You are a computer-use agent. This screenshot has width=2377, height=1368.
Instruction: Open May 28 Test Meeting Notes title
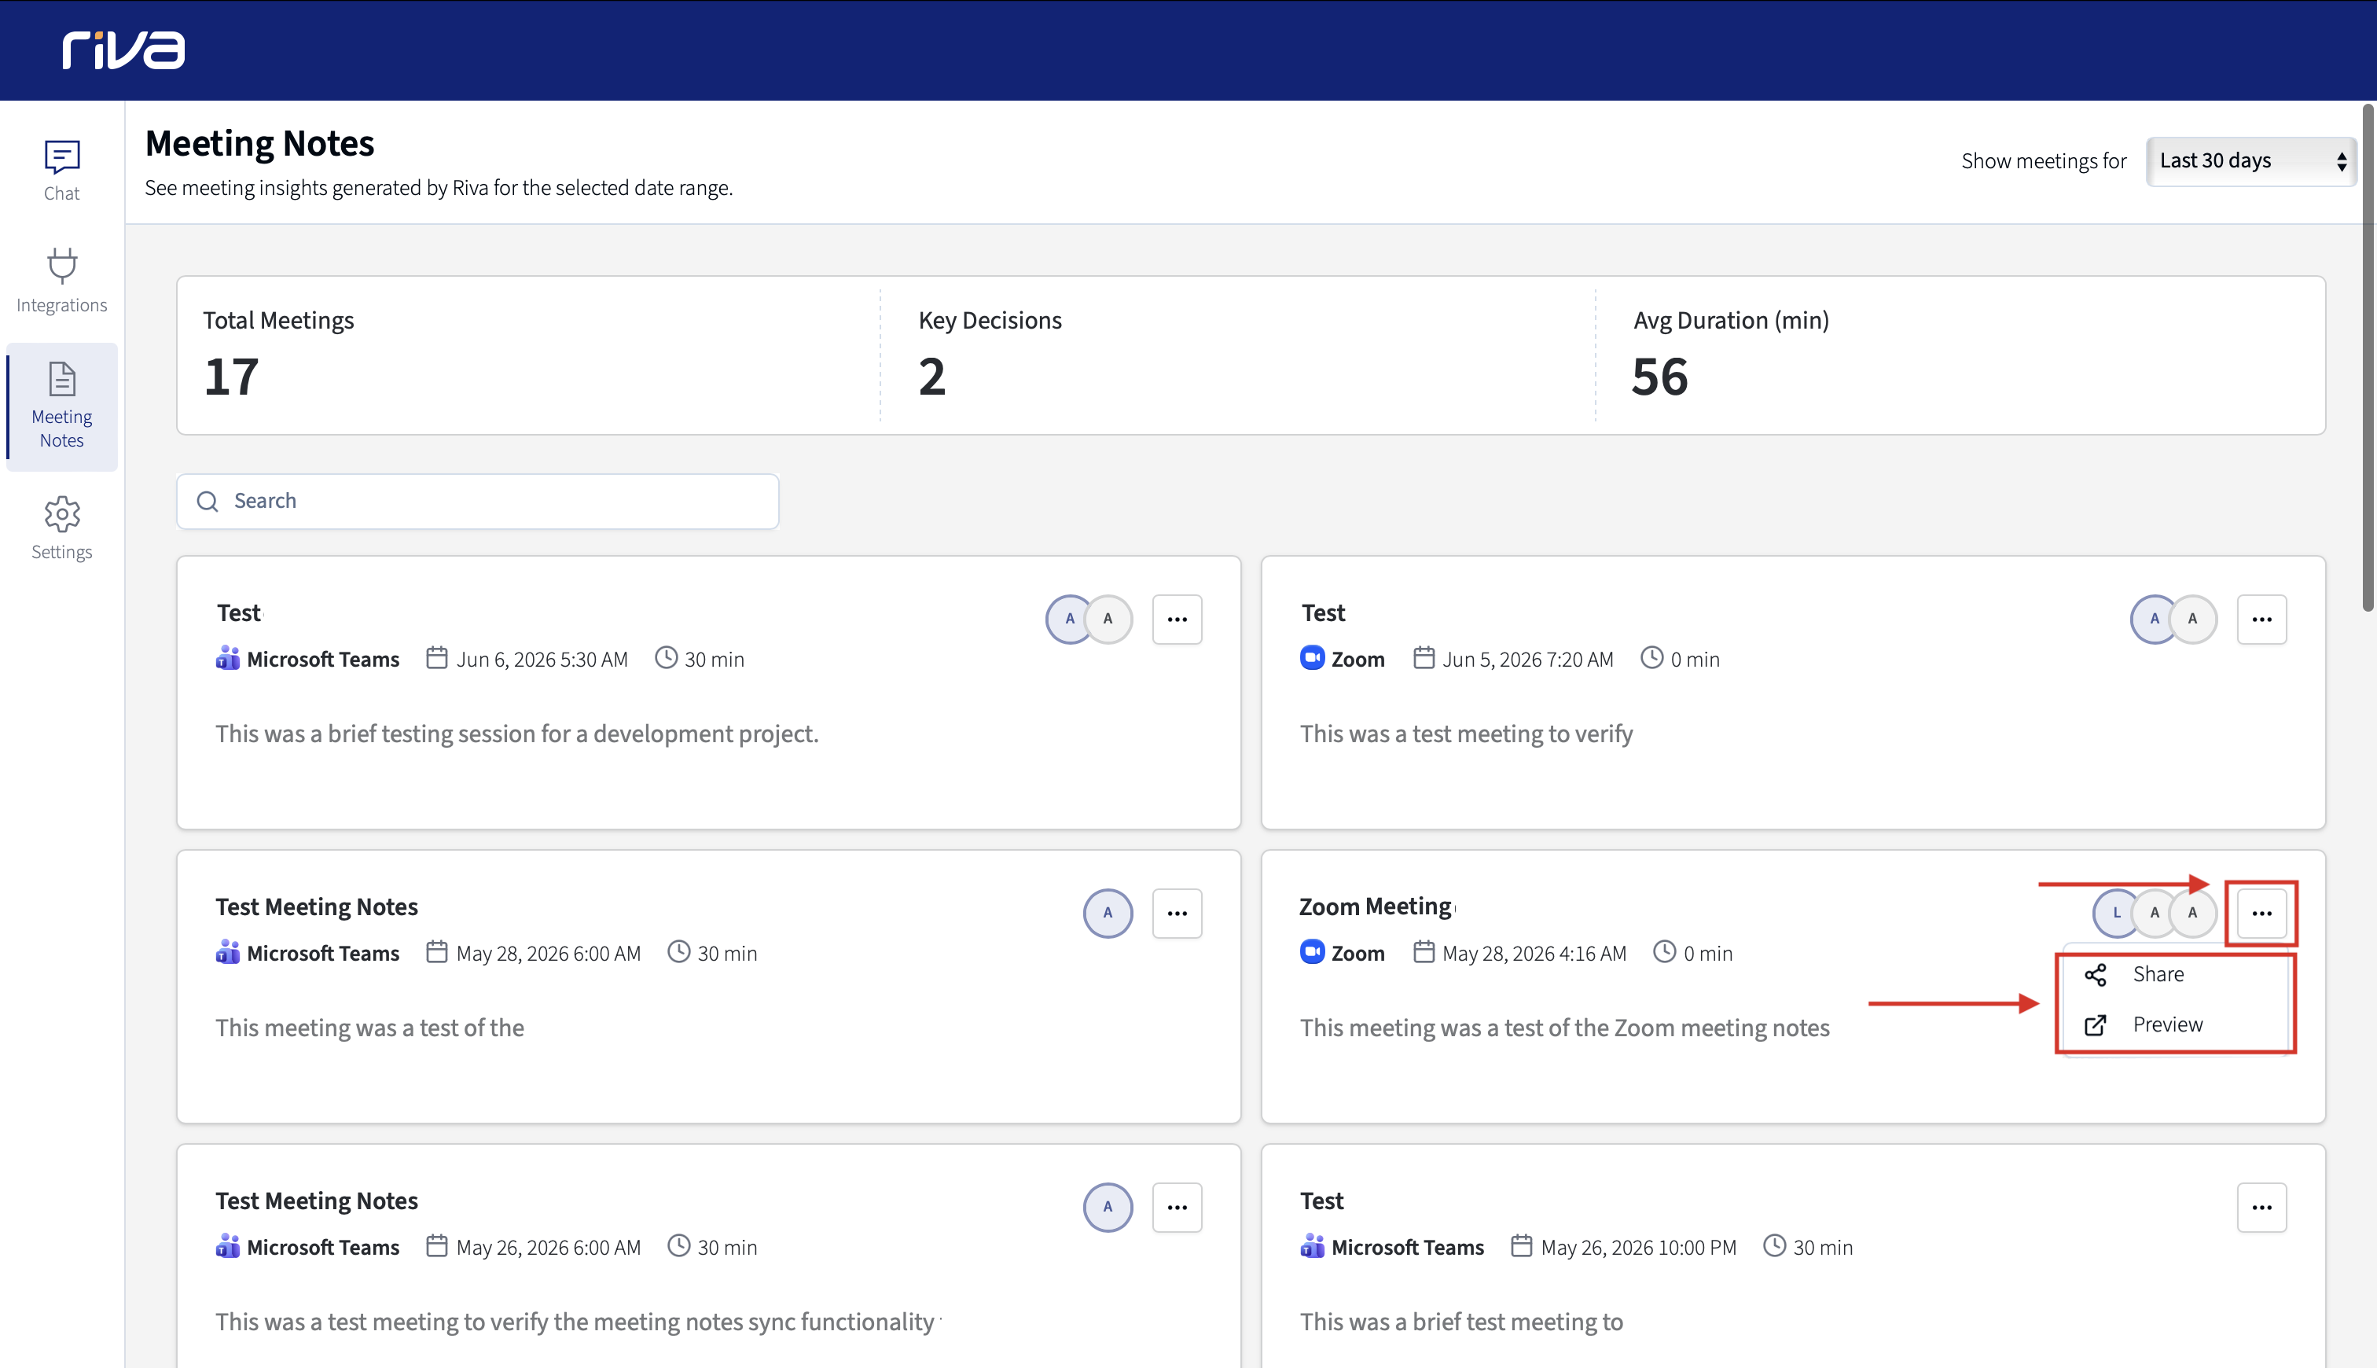coord(317,906)
